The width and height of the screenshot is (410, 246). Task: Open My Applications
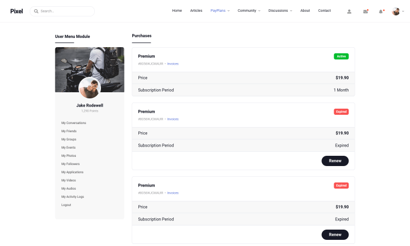point(72,172)
